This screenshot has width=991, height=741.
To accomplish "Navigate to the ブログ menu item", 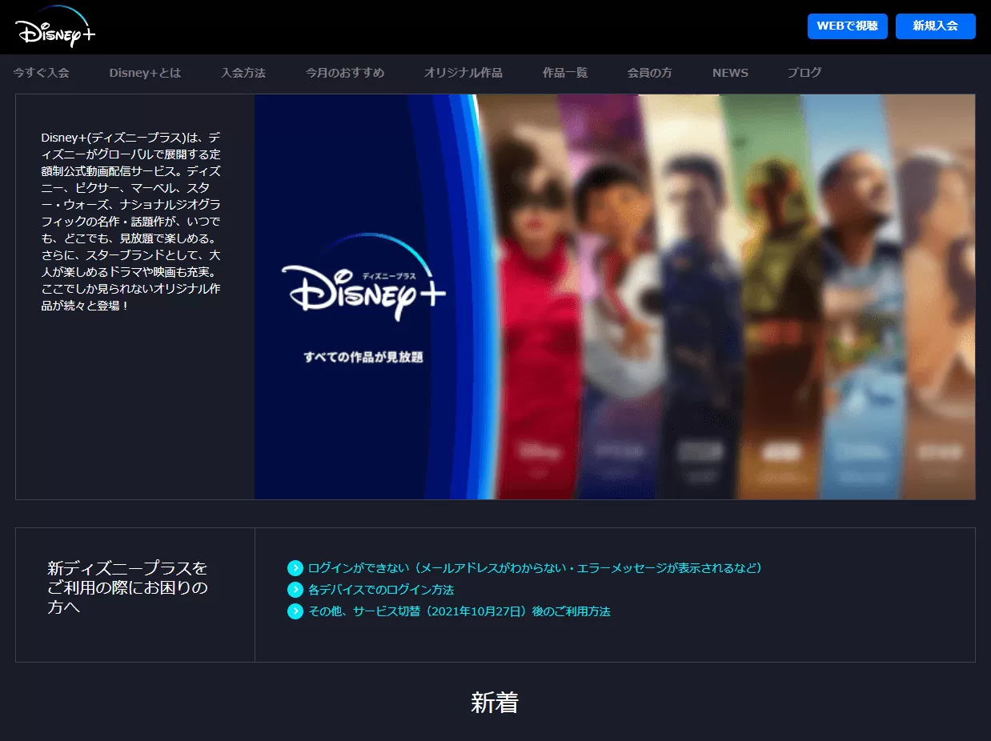I will 804,72.
